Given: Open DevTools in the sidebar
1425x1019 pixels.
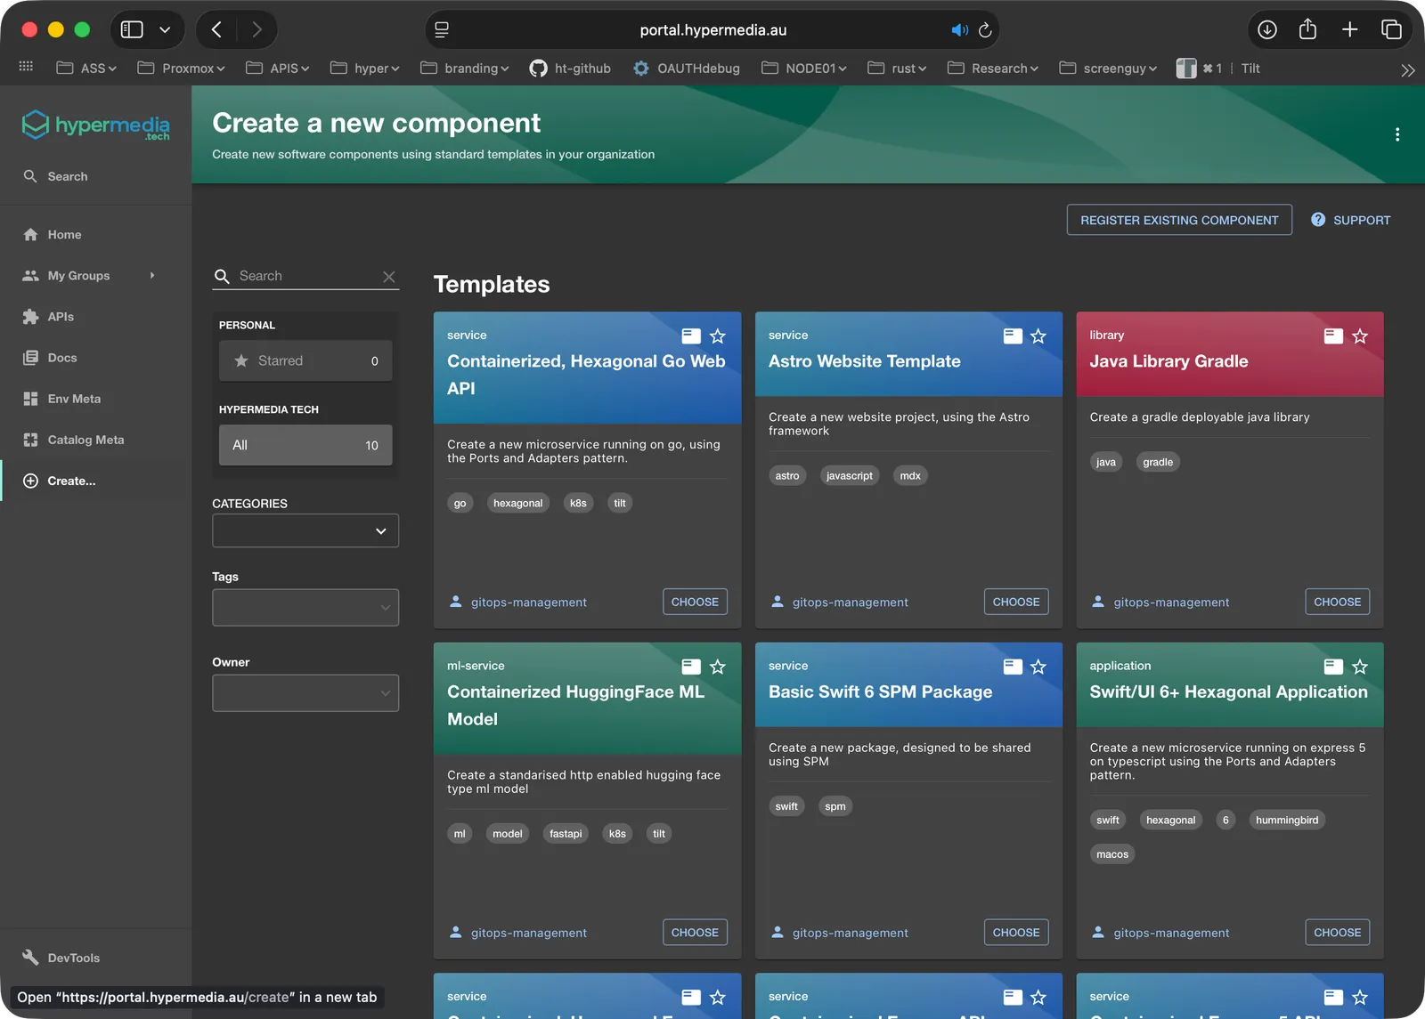Looking at the screenshot, I should [95, 958].
